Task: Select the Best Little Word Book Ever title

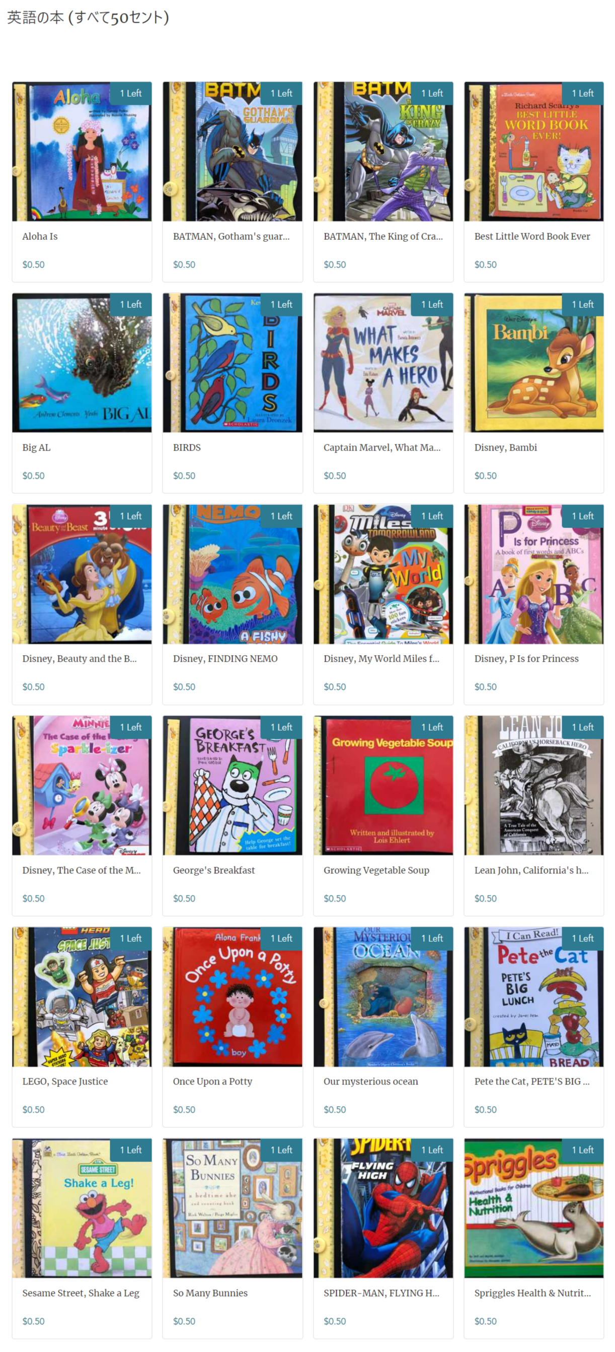Action: pos(531,236)
